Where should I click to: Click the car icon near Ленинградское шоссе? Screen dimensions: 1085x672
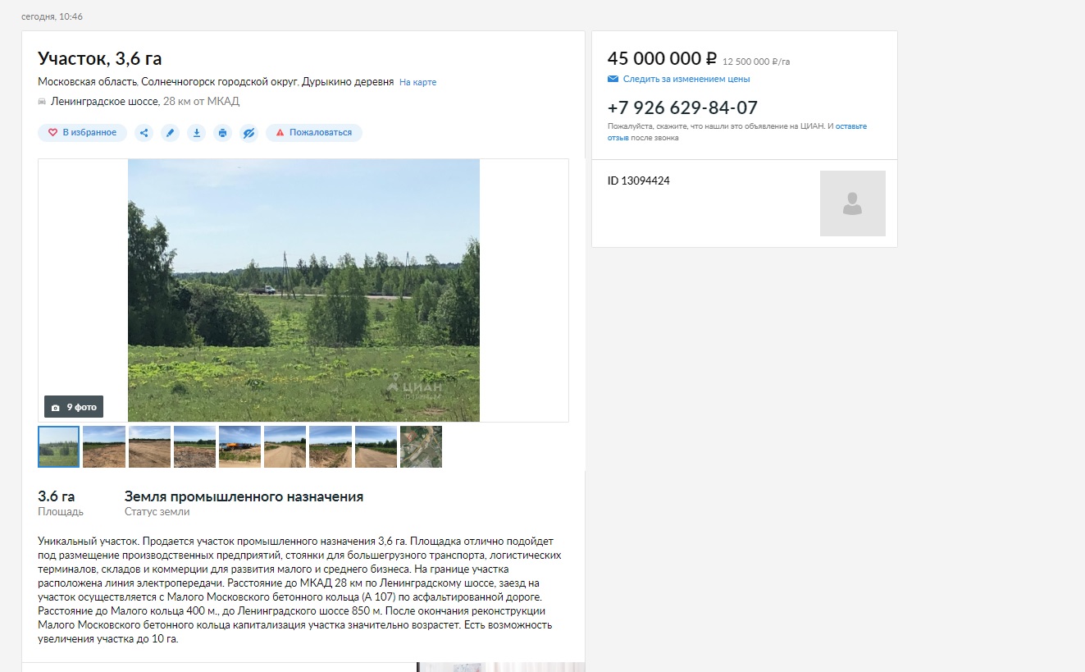[x=42, y=102]
